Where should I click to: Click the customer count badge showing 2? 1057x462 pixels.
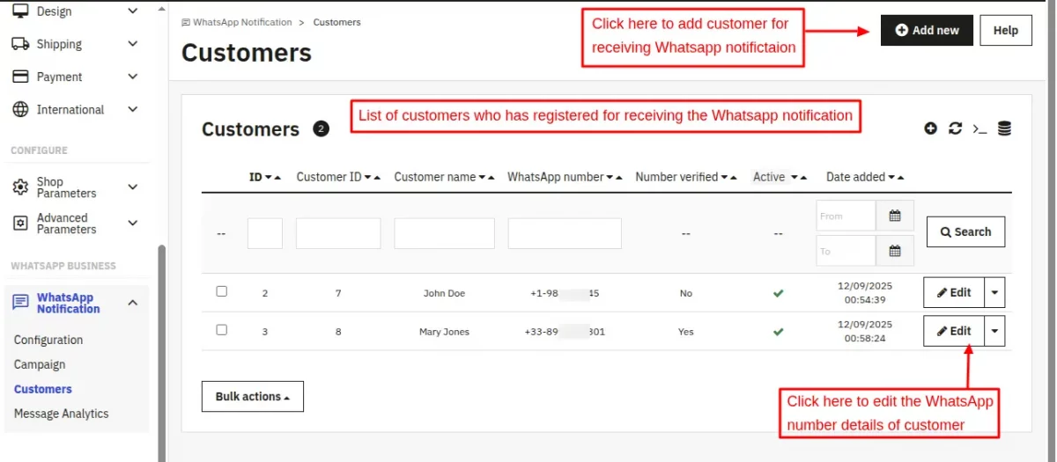click(322, 128)
